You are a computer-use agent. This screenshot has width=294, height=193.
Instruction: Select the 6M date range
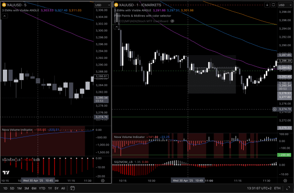[x=34, y=188]
